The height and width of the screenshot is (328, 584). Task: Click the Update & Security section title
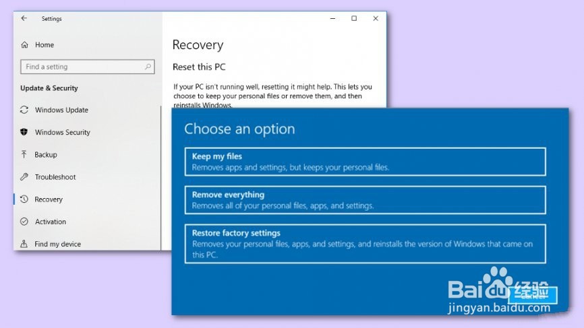coord(49,88)
